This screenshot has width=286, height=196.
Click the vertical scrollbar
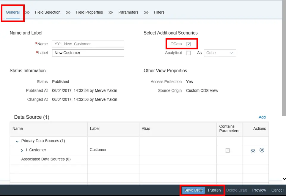pos(284,58)
